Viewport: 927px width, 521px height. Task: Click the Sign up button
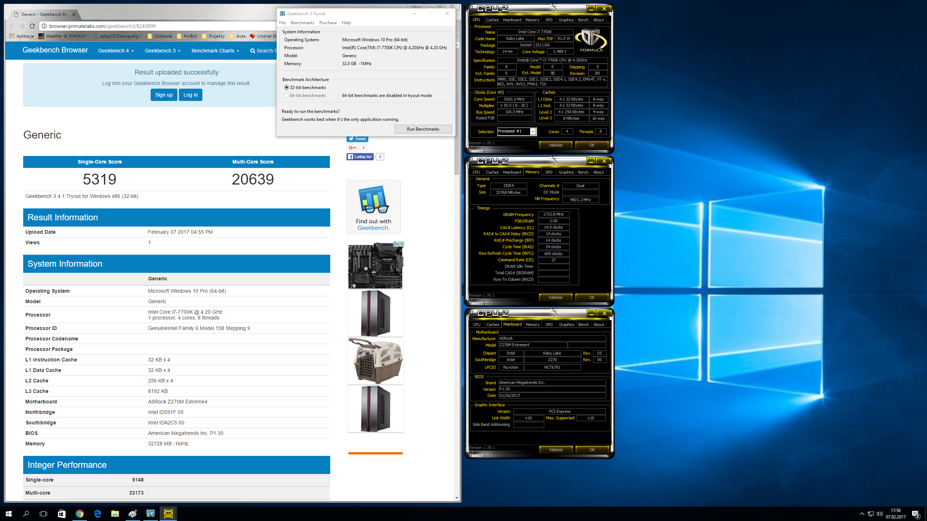(164, 95)
